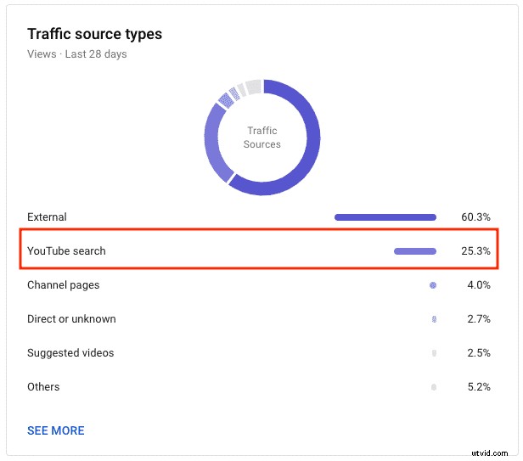Click the YouTube search label
Screen dimensions: 523x461
coord(66,250)
